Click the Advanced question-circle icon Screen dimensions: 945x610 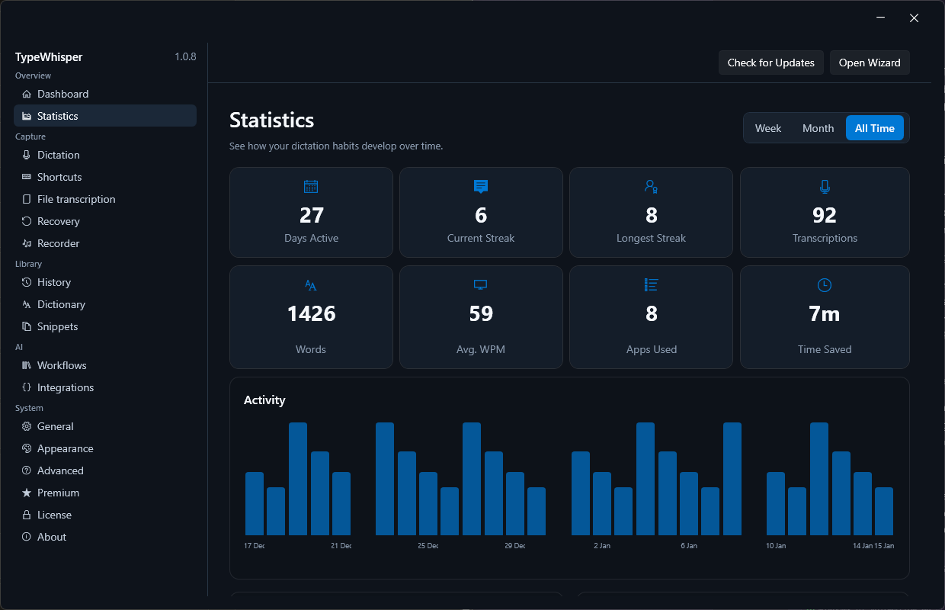[x=27, y=470]
